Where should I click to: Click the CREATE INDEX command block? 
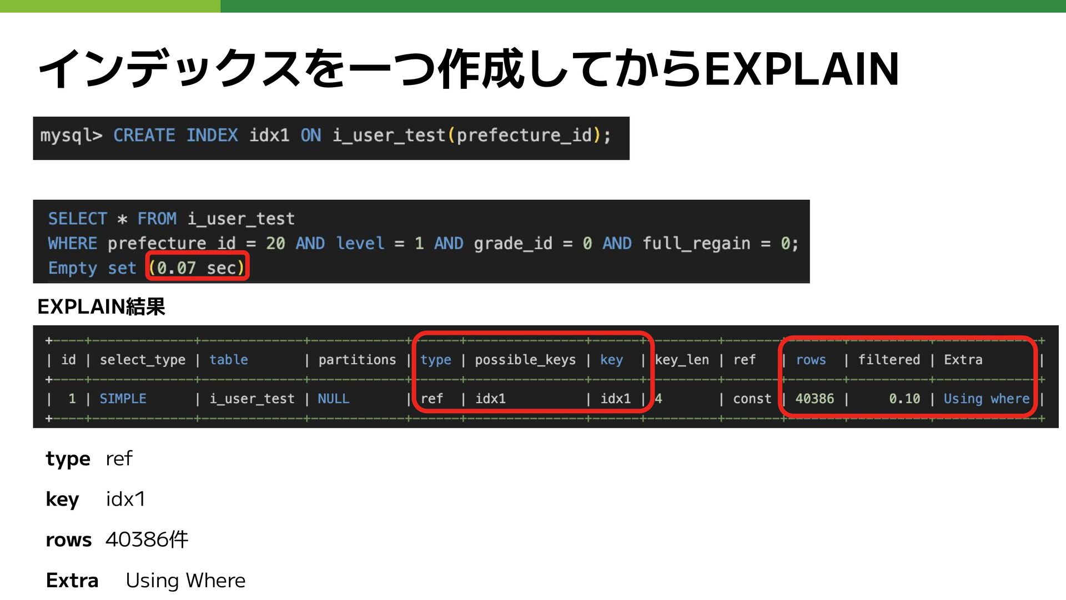click(331, 138)
